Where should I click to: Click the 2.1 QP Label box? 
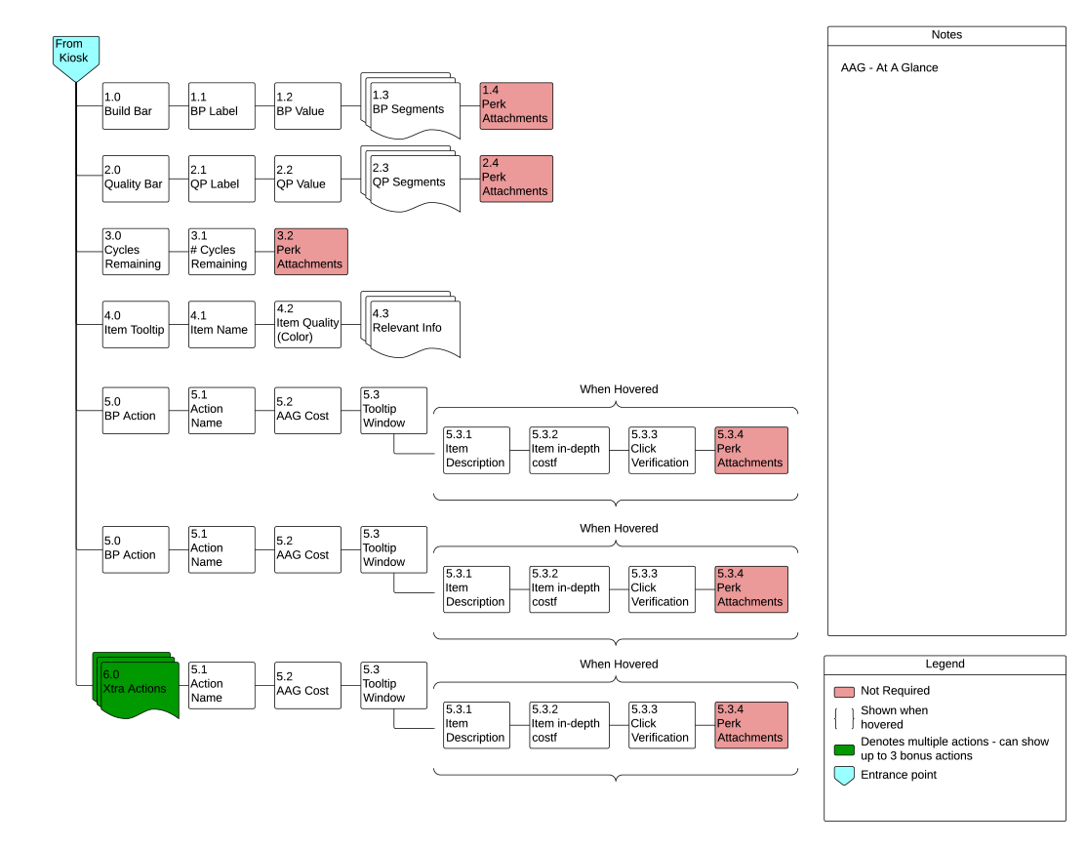(x=221, y=179)
